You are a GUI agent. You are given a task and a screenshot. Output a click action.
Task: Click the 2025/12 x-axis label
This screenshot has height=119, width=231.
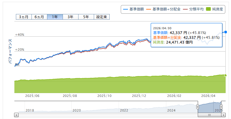click(139, 96)
